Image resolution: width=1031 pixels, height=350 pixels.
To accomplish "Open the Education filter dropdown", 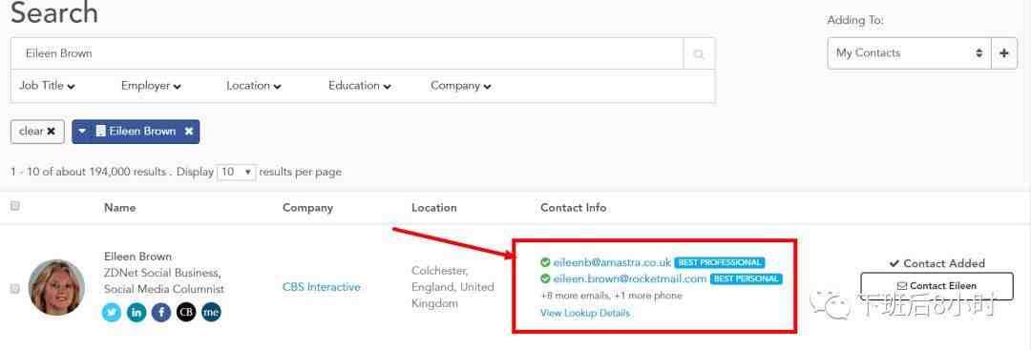I will (360, 86).
